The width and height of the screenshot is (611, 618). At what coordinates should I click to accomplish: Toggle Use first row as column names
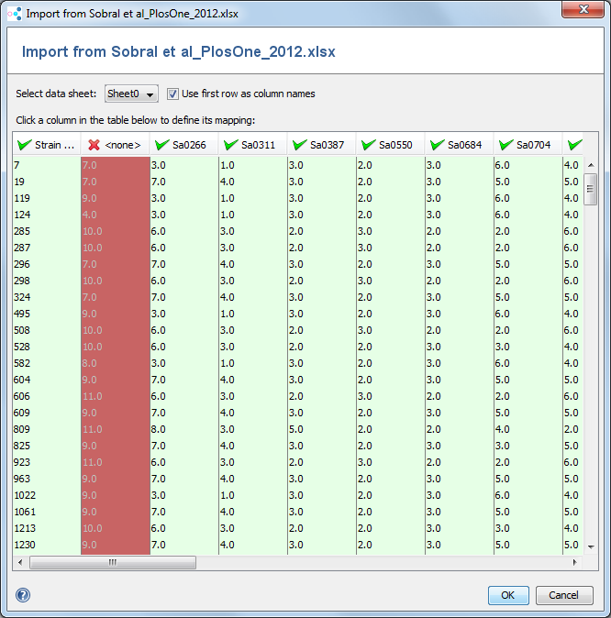[172, 94]
